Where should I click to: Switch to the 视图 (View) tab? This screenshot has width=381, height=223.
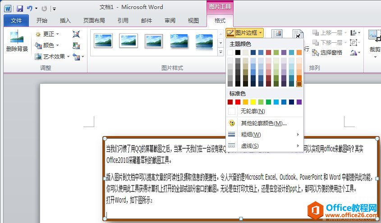[x=193, y=21]
